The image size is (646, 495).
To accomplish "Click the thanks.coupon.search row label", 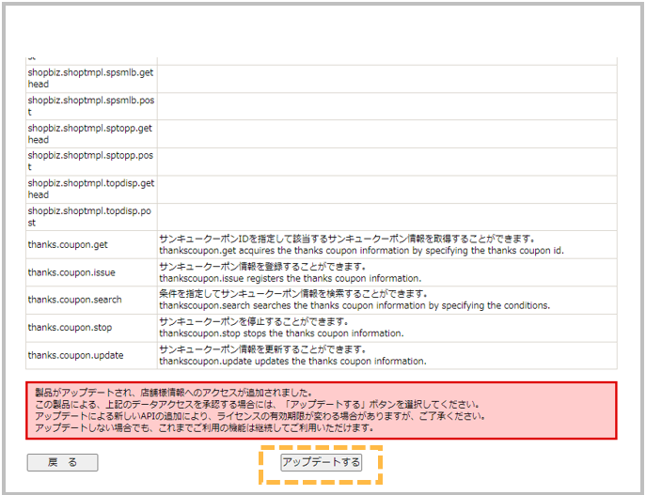I will pos(74,300).
